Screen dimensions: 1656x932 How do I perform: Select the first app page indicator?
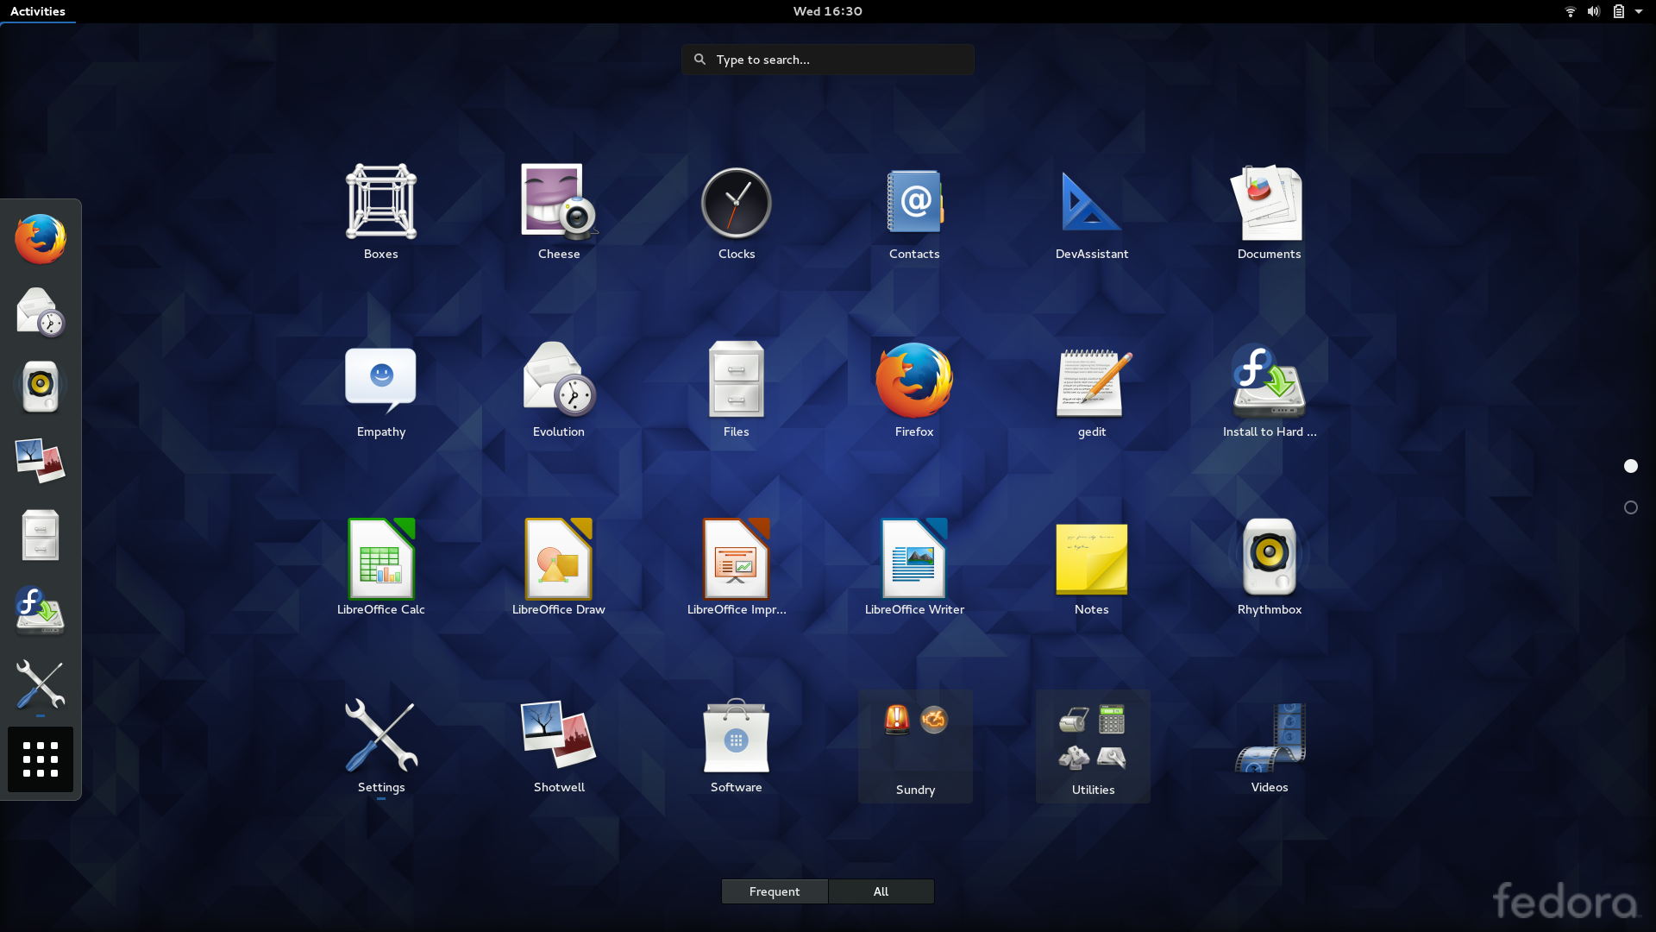pos(1630,466)
